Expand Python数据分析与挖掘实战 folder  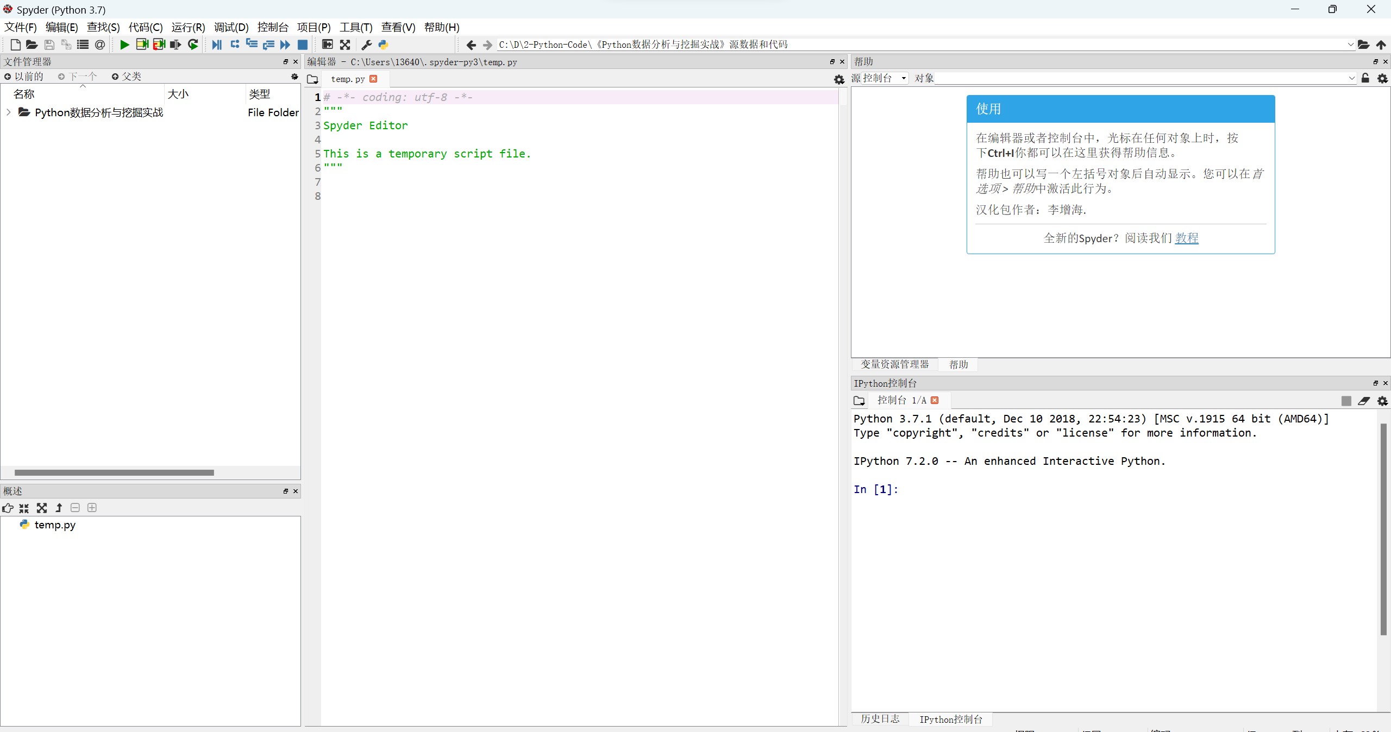pyautogui.click(x=9, y=112)
